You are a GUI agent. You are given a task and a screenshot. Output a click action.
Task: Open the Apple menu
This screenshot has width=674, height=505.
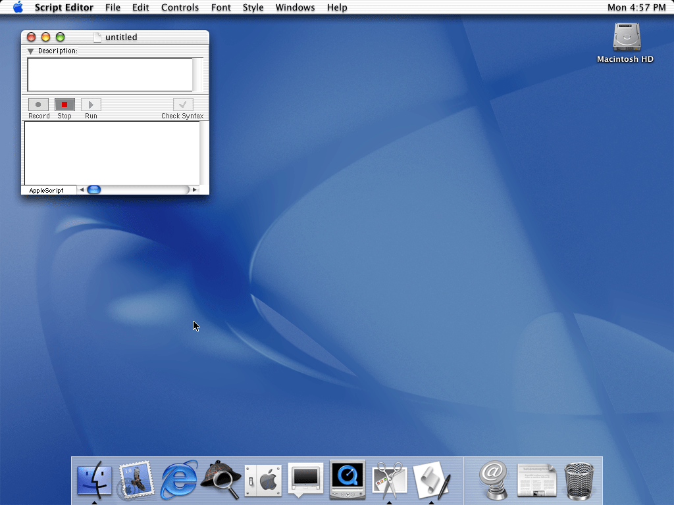[x=18, y=7]
